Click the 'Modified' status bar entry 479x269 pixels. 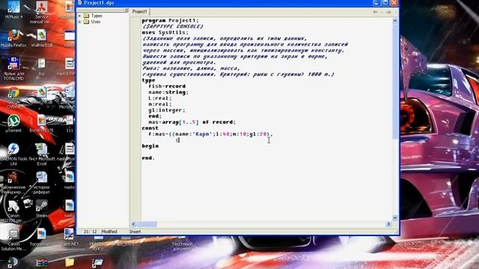pos(109,232)
